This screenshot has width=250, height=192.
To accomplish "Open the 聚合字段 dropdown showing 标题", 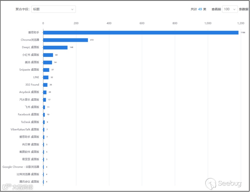I will pyautogui.click(x=54, y=9).
